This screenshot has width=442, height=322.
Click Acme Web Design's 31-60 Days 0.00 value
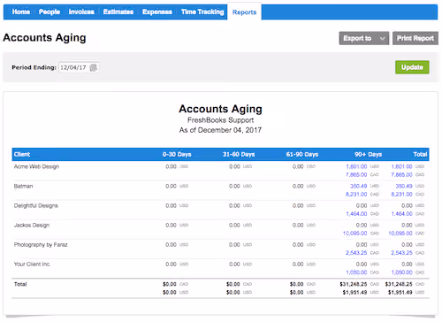tap(234, 166)
